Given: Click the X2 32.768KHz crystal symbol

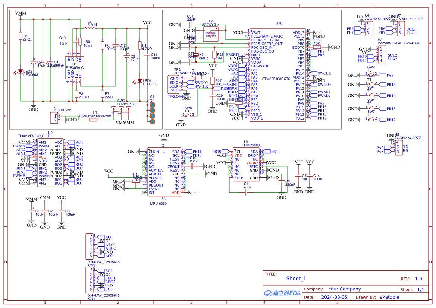Looking at the screenshot, I should pos(210,34).
